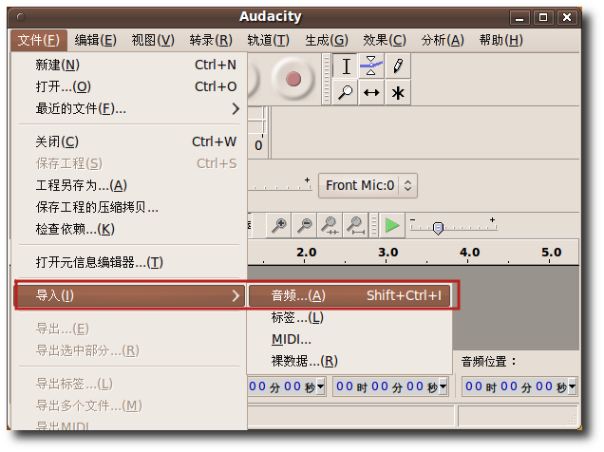Maximize the Audacity window
The image size is (604, 452).
tap(543, 17)
